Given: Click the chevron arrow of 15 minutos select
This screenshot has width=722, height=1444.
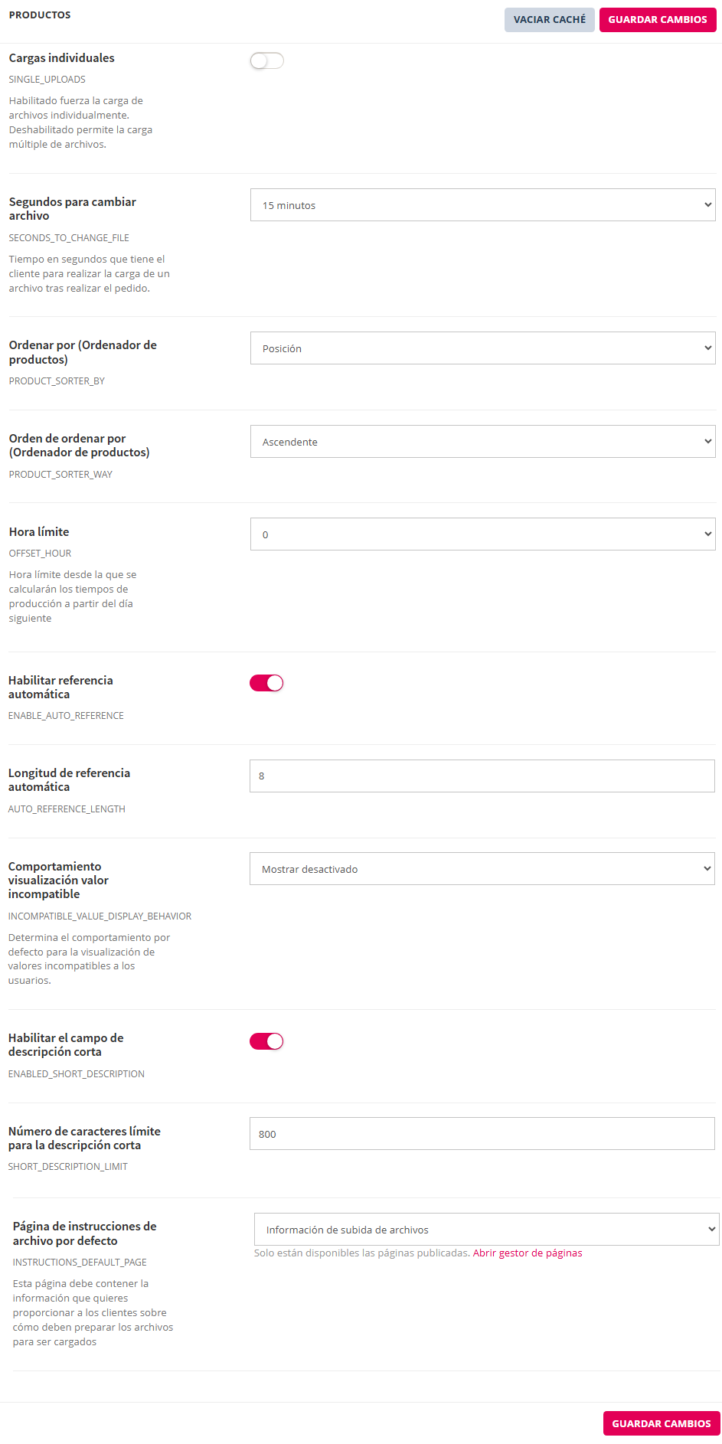Looking at the screenshot, I should [x=707, y=205].
